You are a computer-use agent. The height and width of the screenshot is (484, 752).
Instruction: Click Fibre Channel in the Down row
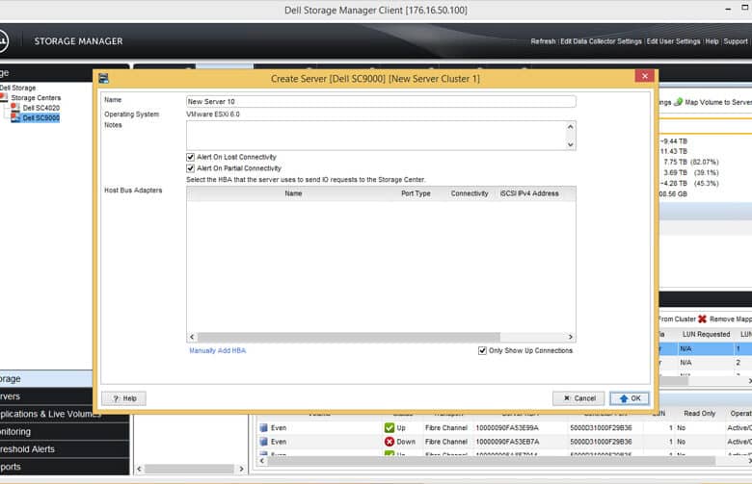tap(446, 442)
